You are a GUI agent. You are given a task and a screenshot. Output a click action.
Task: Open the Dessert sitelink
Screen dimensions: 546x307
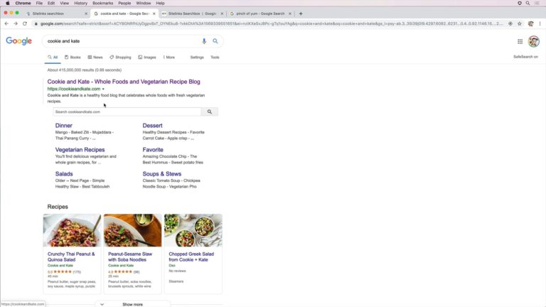[x=153, y=126]
